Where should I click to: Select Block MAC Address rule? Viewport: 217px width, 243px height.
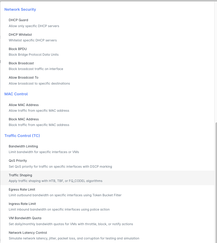pyautogui.click(x=24, y=119)
